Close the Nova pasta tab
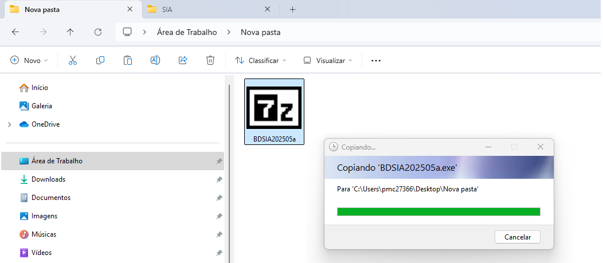 pyautogui.click(x=130, y=9)
